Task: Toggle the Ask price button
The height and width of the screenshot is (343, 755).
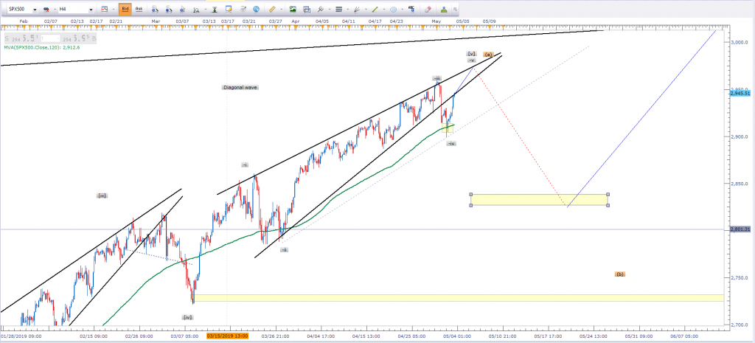Action: tap(138, 9)
